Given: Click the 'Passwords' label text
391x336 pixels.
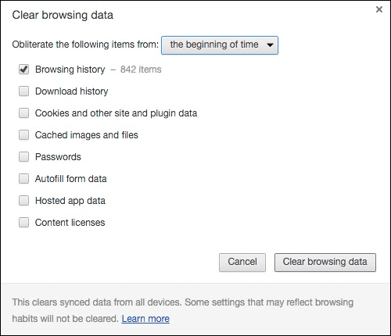Looking at the screenshot, I should [58, 157].
